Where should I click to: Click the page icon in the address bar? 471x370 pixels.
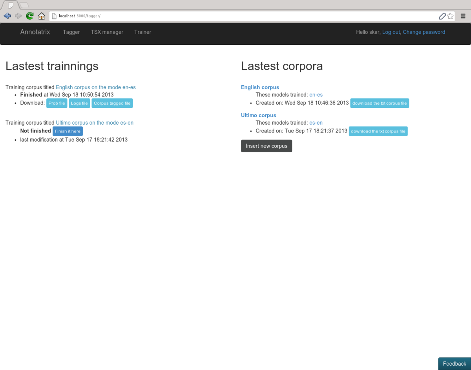point(54,16)
